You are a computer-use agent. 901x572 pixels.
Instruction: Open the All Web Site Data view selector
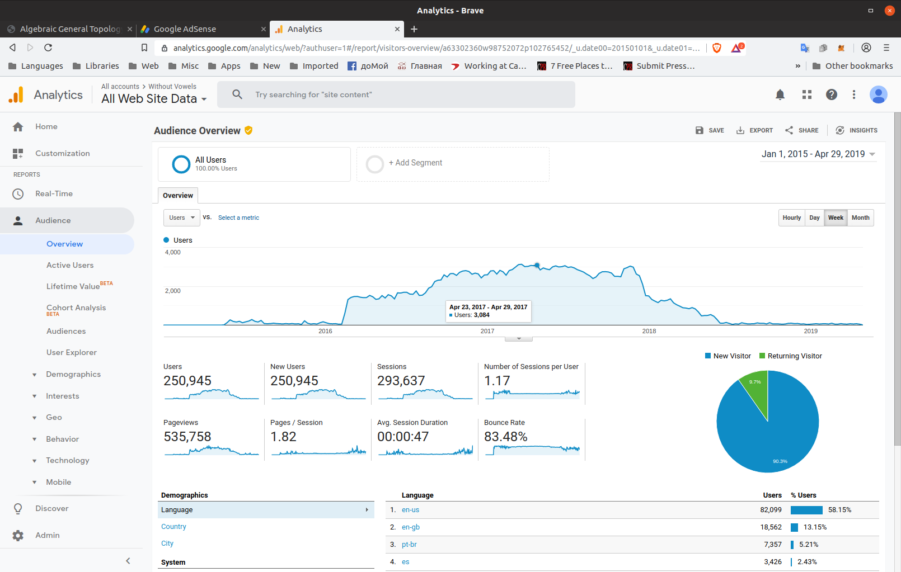(154, 99)
